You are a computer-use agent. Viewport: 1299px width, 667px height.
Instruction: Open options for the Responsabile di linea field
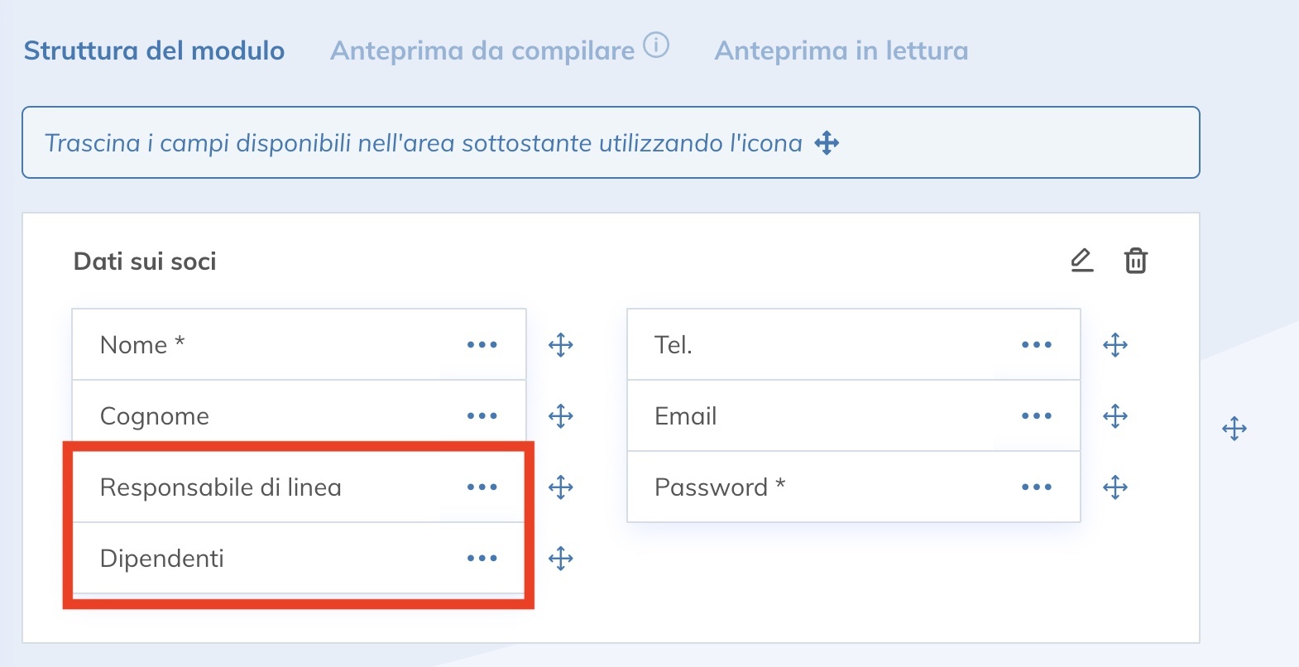(x=482, y=487)
